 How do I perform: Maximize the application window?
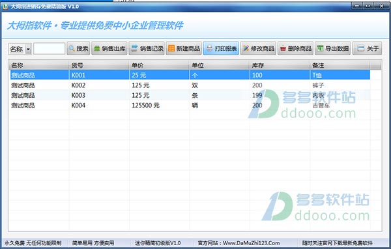368,6
